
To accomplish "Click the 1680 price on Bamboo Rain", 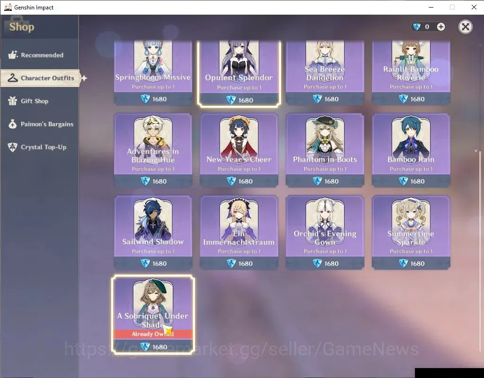I will [417, 181].
